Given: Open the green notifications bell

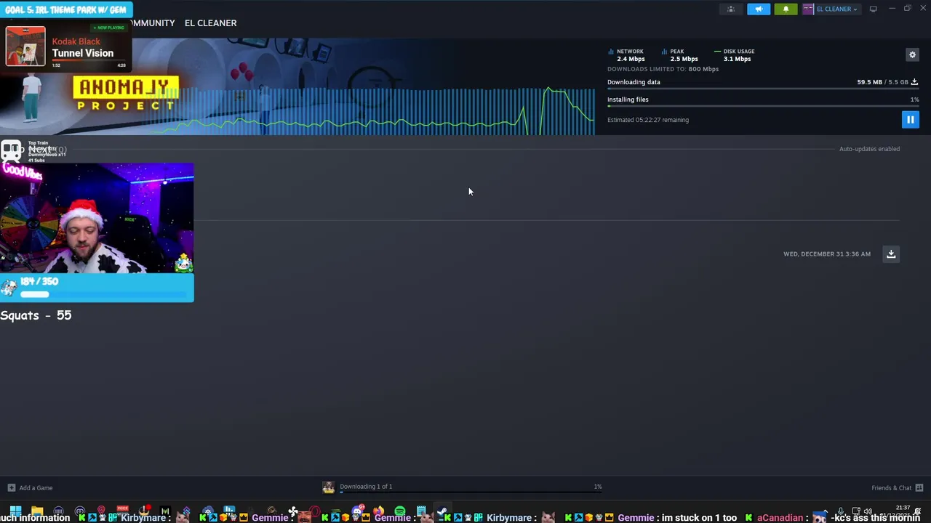Looking at the screenshot, I should coord(786,9).
